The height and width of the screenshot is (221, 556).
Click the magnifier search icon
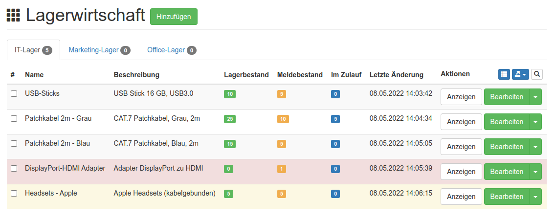tap(537, 74)
